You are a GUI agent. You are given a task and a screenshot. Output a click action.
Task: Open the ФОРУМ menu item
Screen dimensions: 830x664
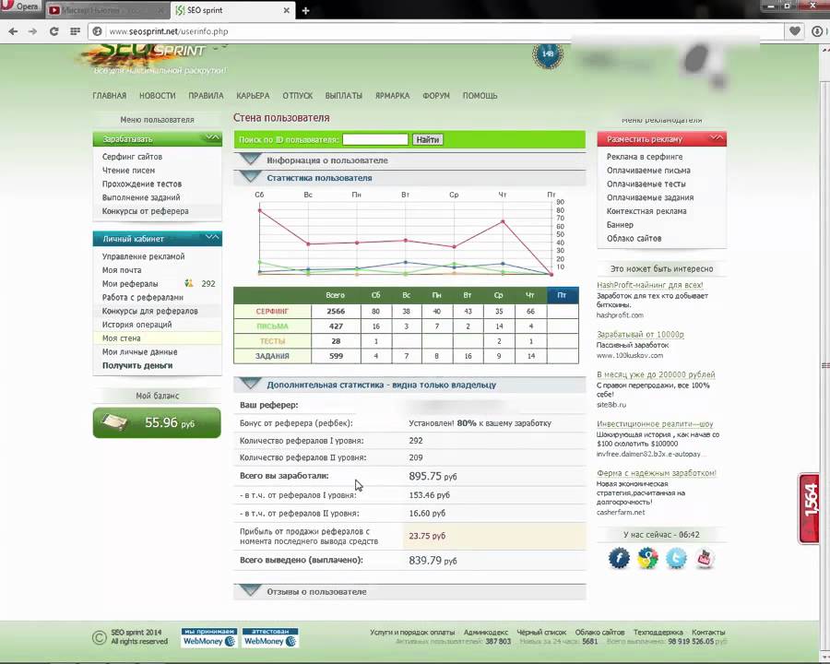[x=435, y=96]
